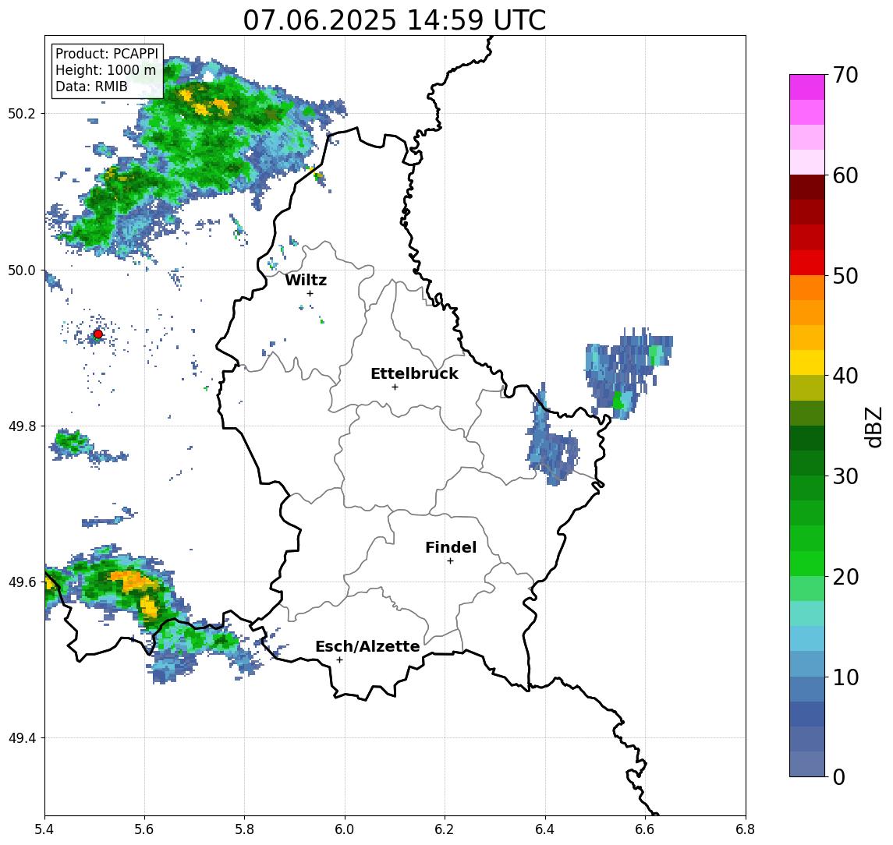Viewport: 893px width, 845px height.
Task: Click longitude axis label 5.6
Action: pyautogui.click(x=144, y=829)
